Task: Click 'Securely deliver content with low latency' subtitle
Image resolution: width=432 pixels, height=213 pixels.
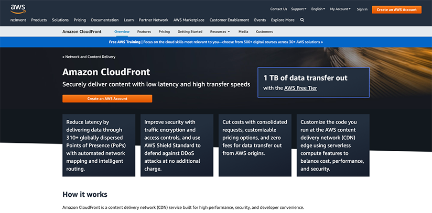Action: pyautogui.click(x=156, y=84)
